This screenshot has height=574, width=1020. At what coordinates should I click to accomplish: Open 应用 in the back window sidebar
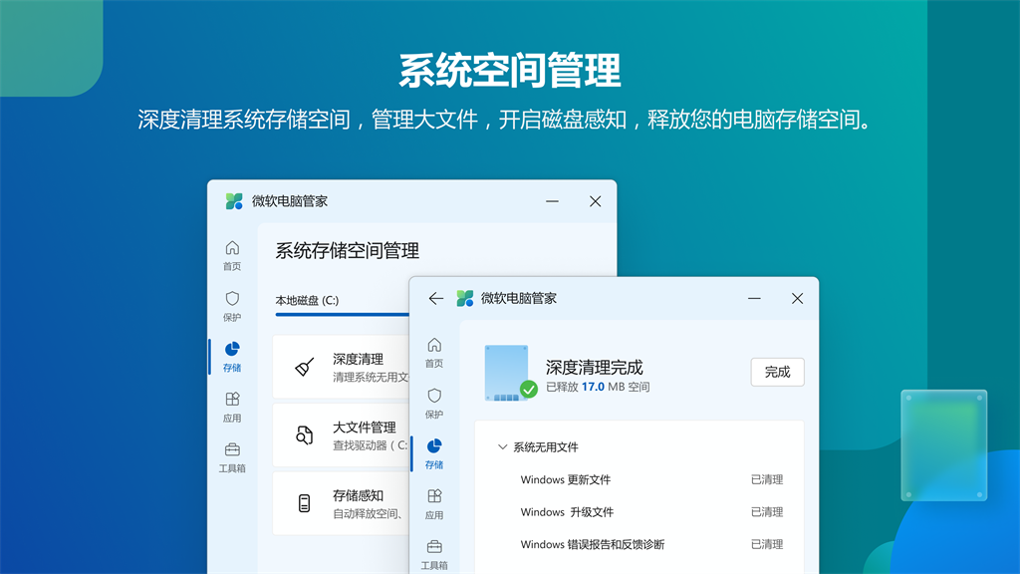[232, 408]
